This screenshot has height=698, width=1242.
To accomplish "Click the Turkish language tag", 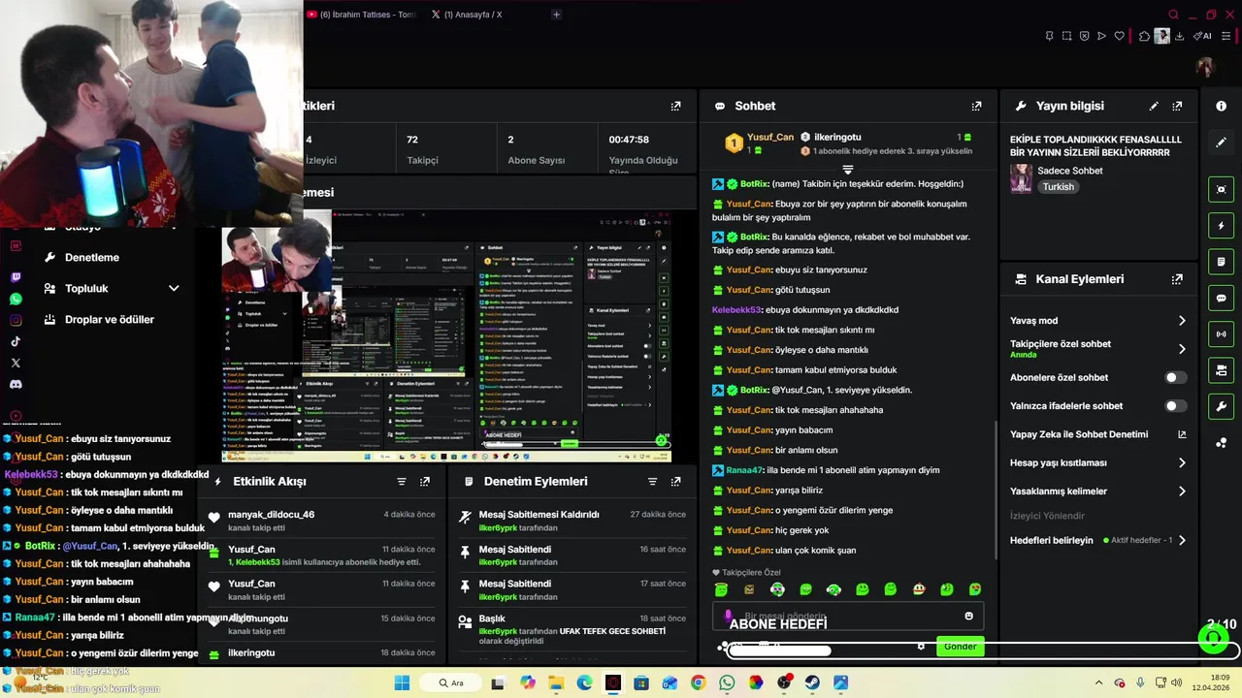I will tap(1059, 187).
